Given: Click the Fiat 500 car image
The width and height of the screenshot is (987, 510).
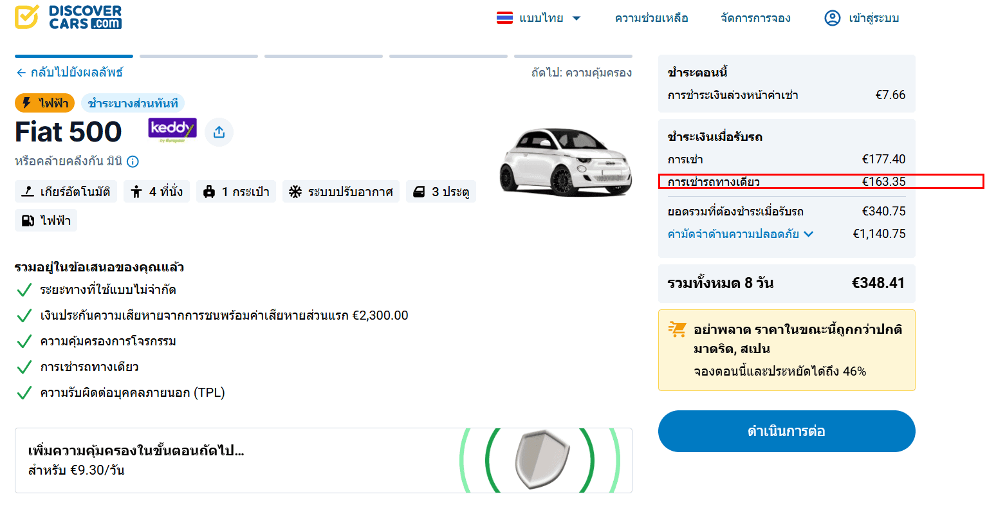Looking at the screenshot, I should click(x=566, y=161).
